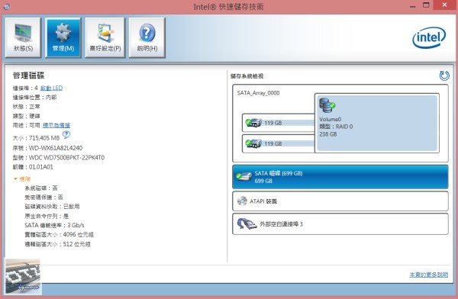Click the Intel logo
This screenshot has height=299, width=458.
[x=429, y=37]
